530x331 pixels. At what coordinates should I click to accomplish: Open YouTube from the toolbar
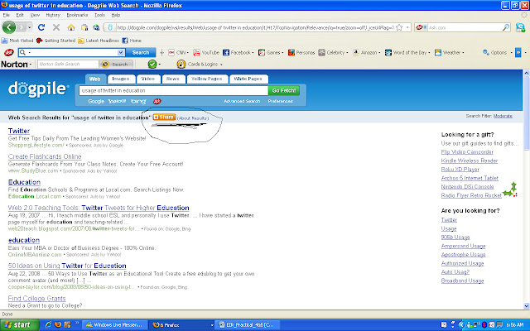pyautogui.click(x=206, y=52)
